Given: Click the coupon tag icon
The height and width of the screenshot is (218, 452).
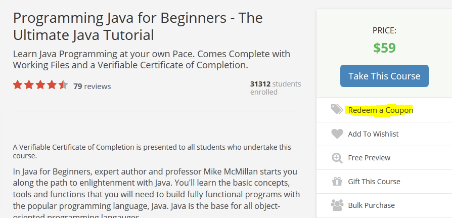Looking at the screenshot, I should (337, 110).
